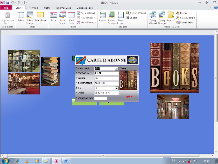Expand the More Forms menu
218x164 pixels.
point(86,22)
